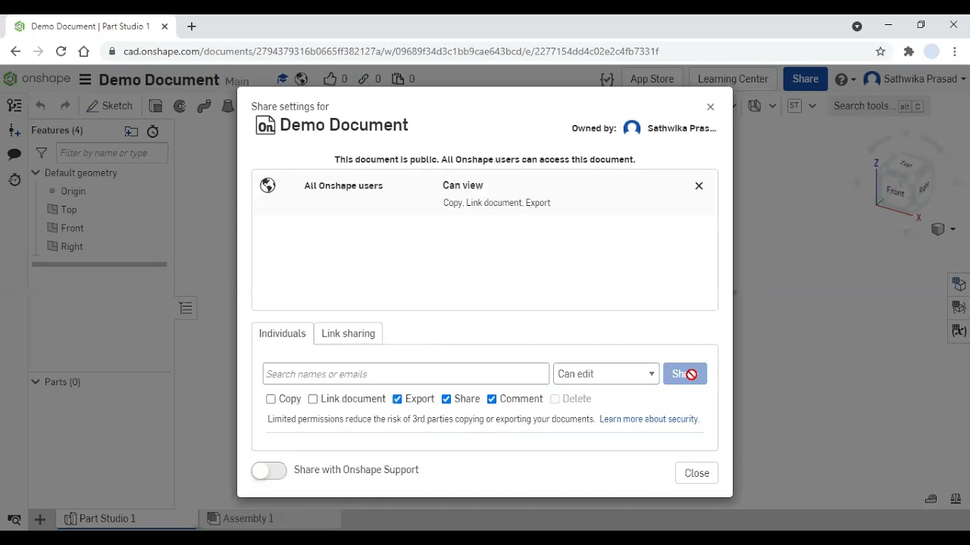970x545 pixels.
Task: Click the blue Share button in header
Action: pyautogui.click(x=805, y=79)
